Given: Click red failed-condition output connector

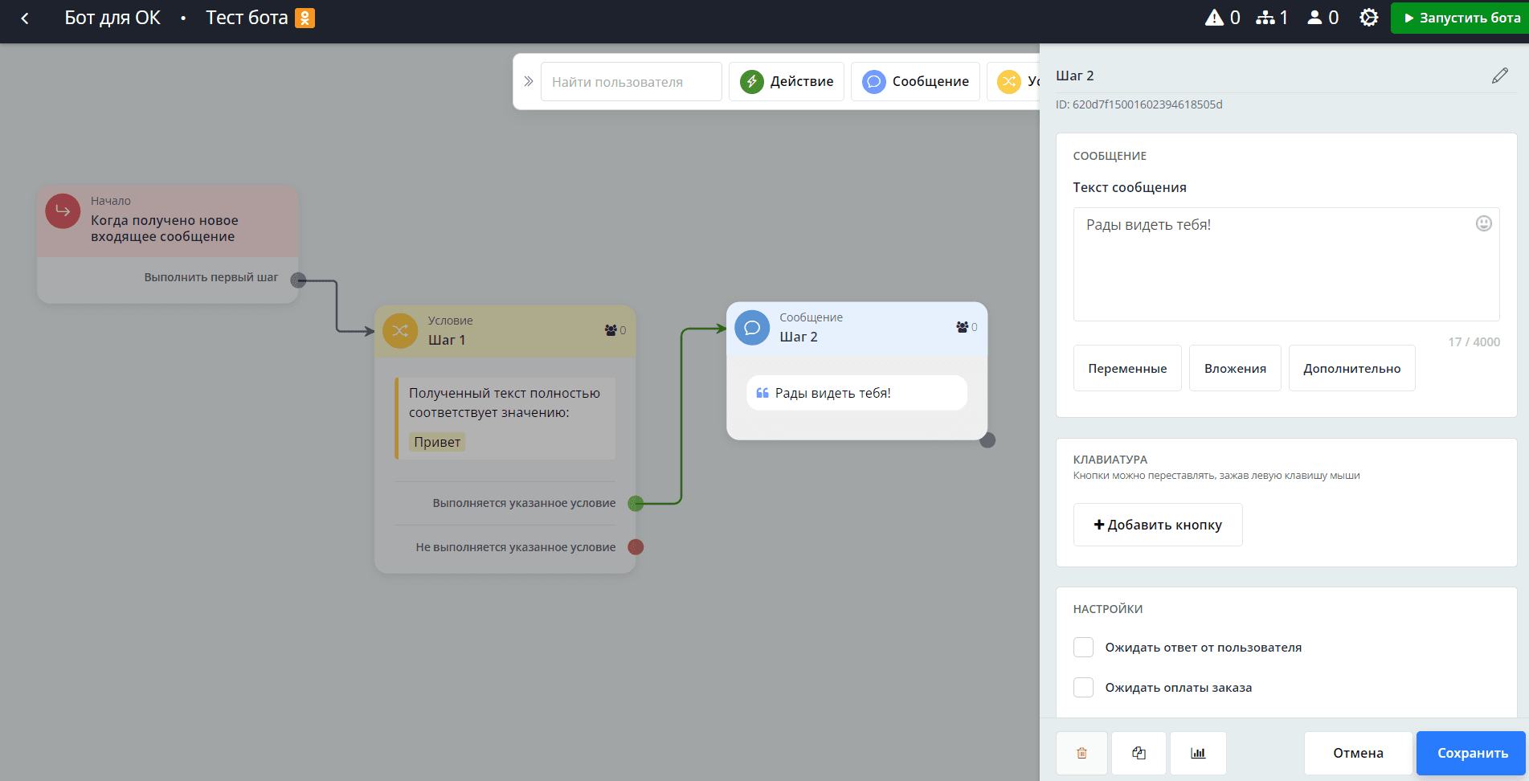Looking at the screenshot, I should point(636,547).
